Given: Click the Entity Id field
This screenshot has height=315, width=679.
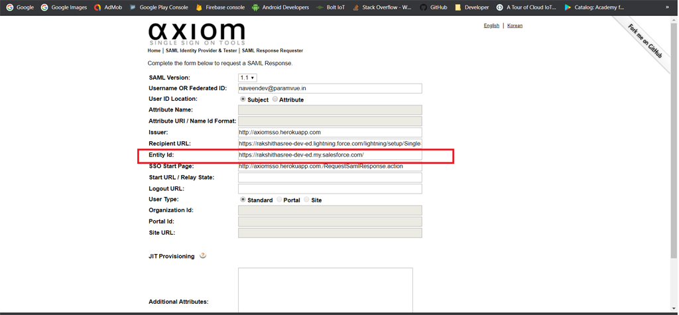Looking at the screenshot, I should (x=330, y=155).
